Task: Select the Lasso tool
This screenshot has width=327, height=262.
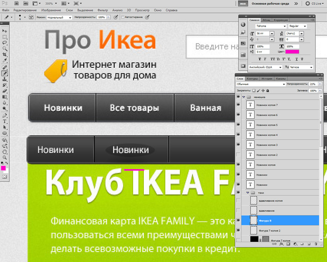Action: point(4,43)
